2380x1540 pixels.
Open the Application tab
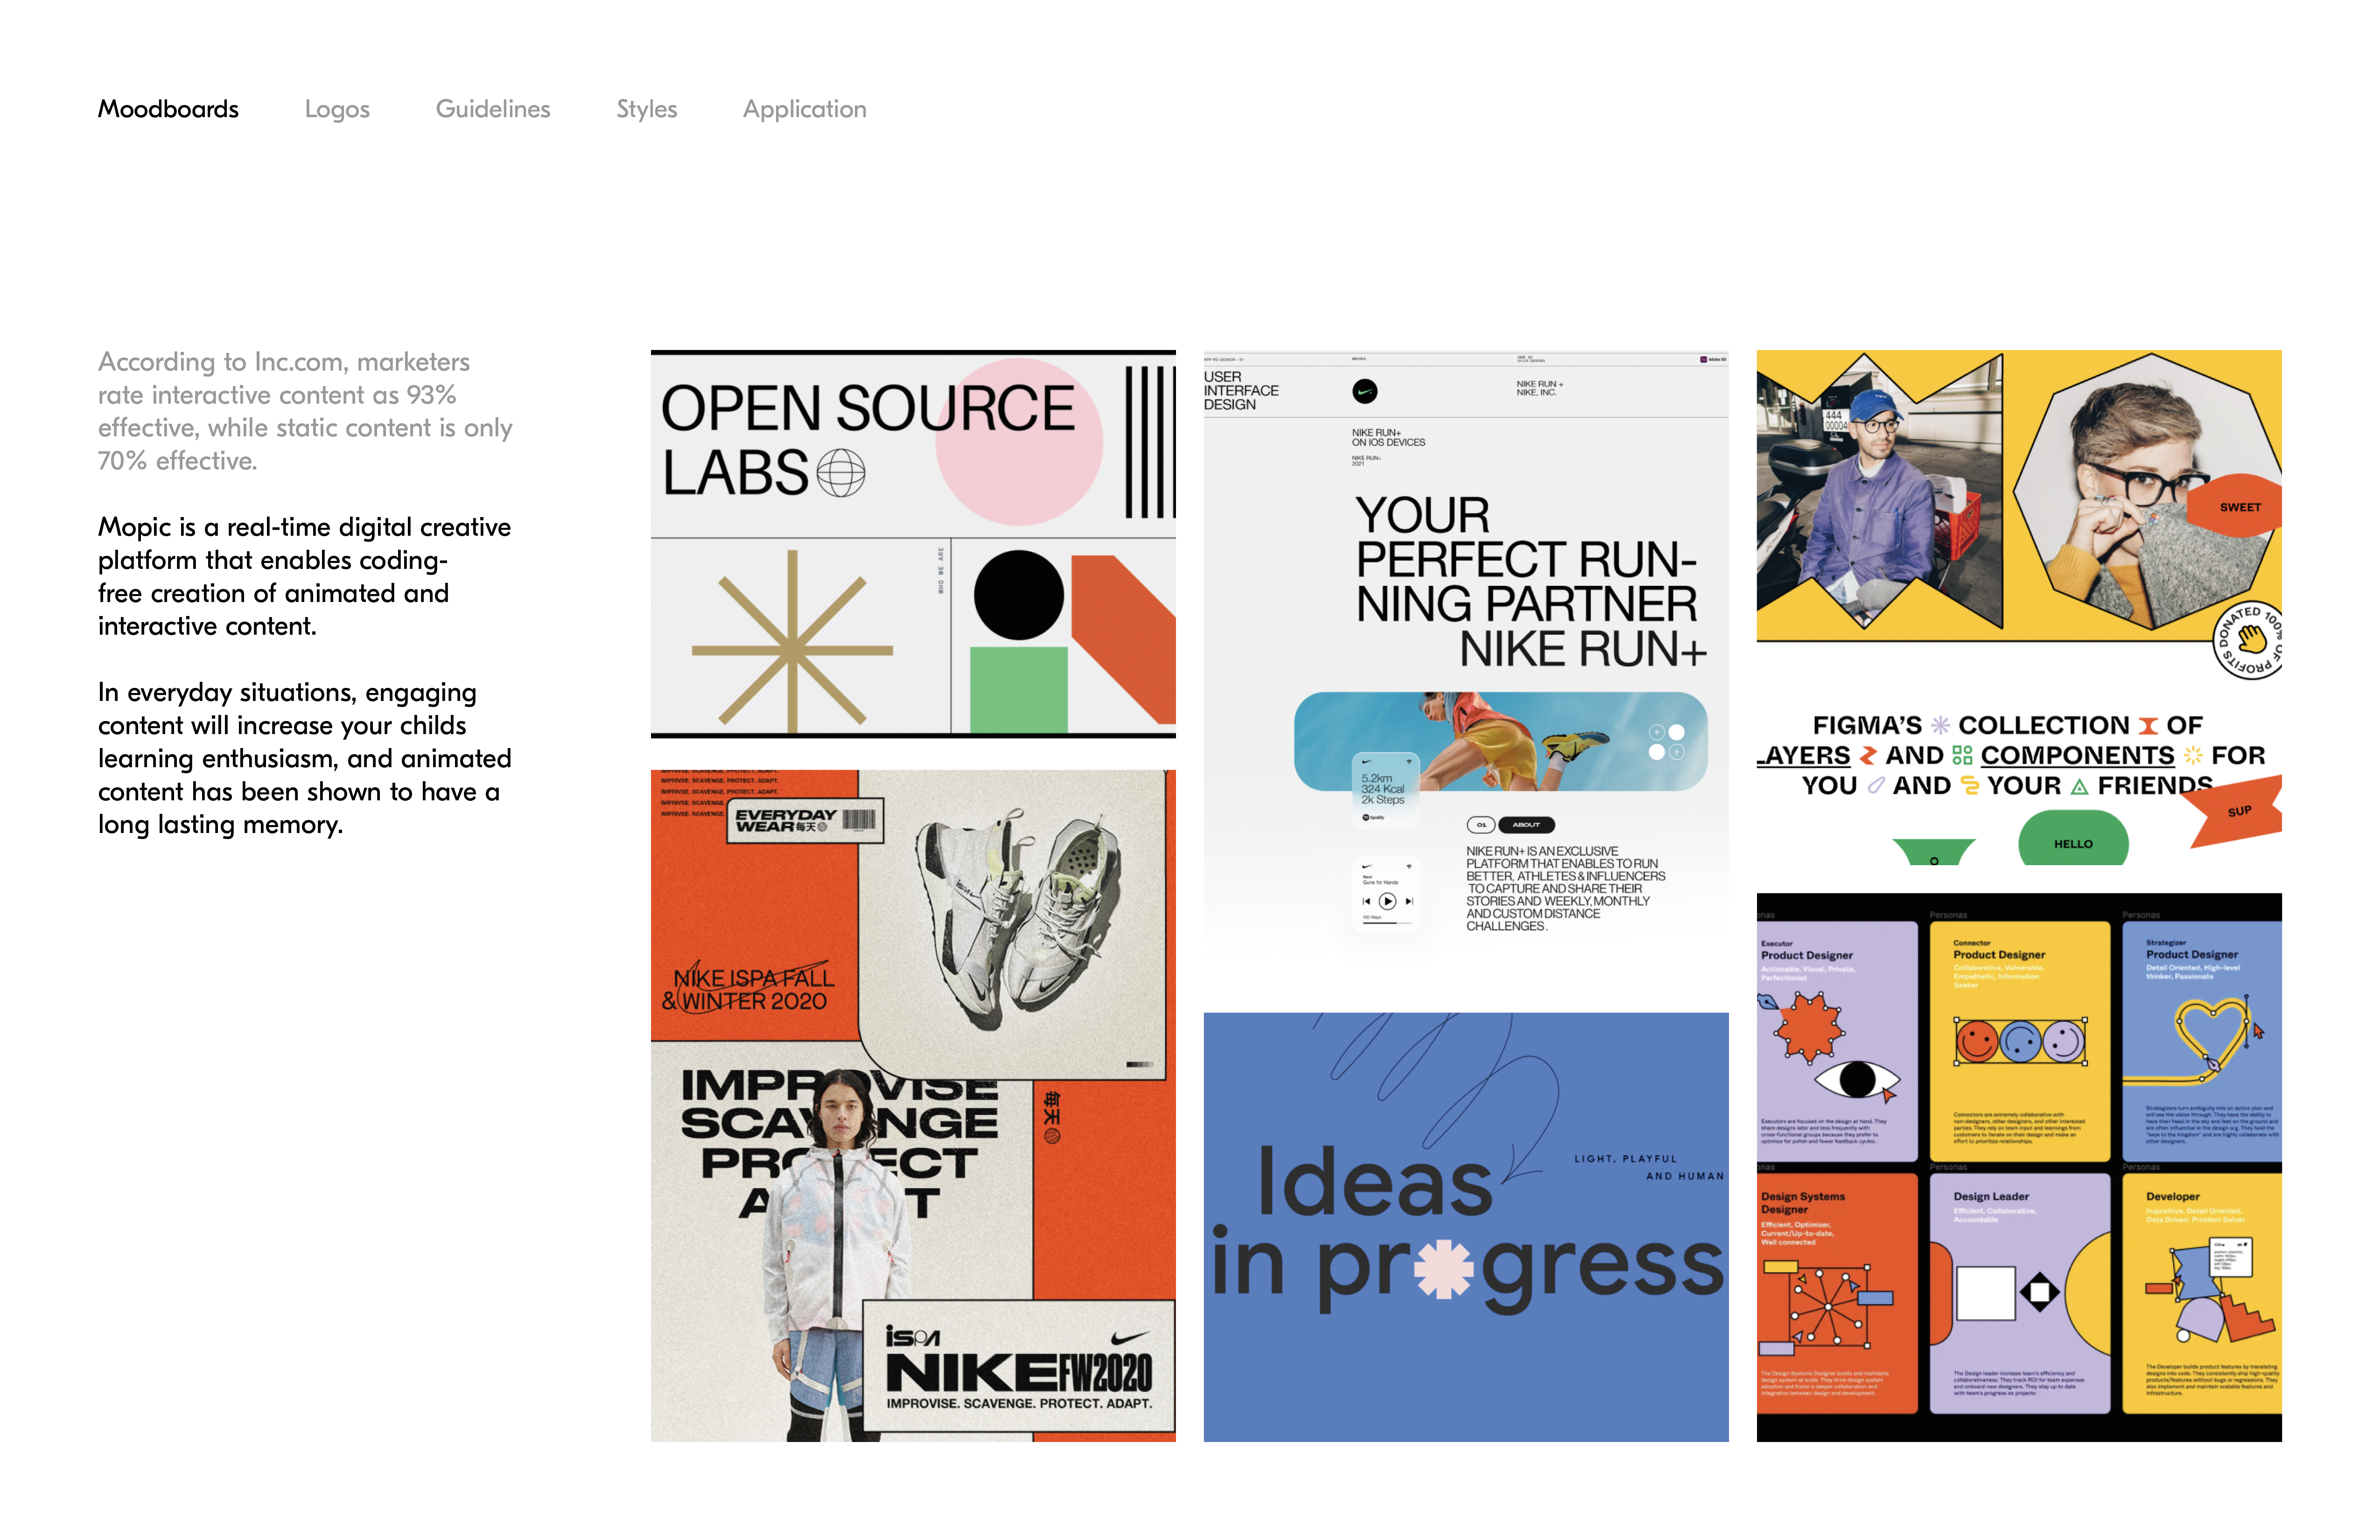tap(804, 109)
